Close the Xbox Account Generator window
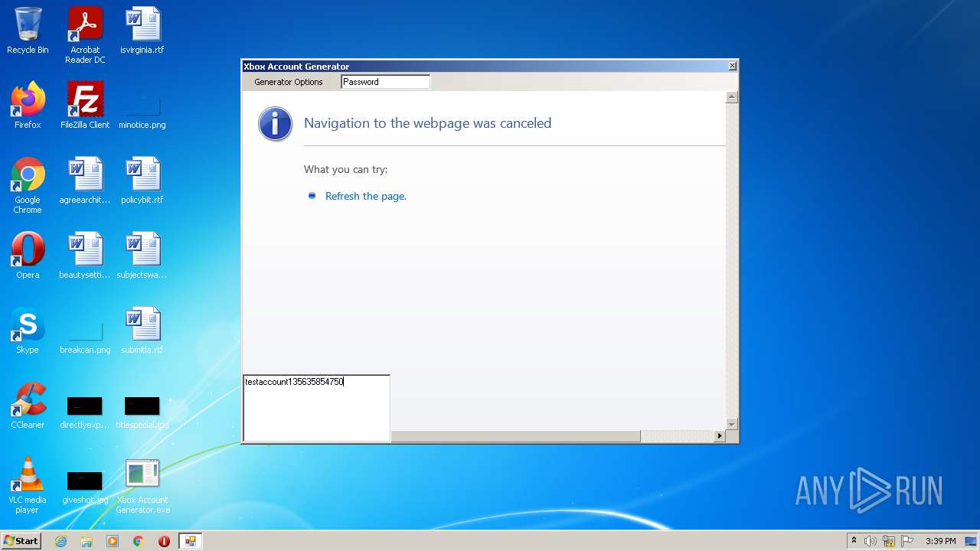This screenshot has width=980, height=551. tap(733, 67)
